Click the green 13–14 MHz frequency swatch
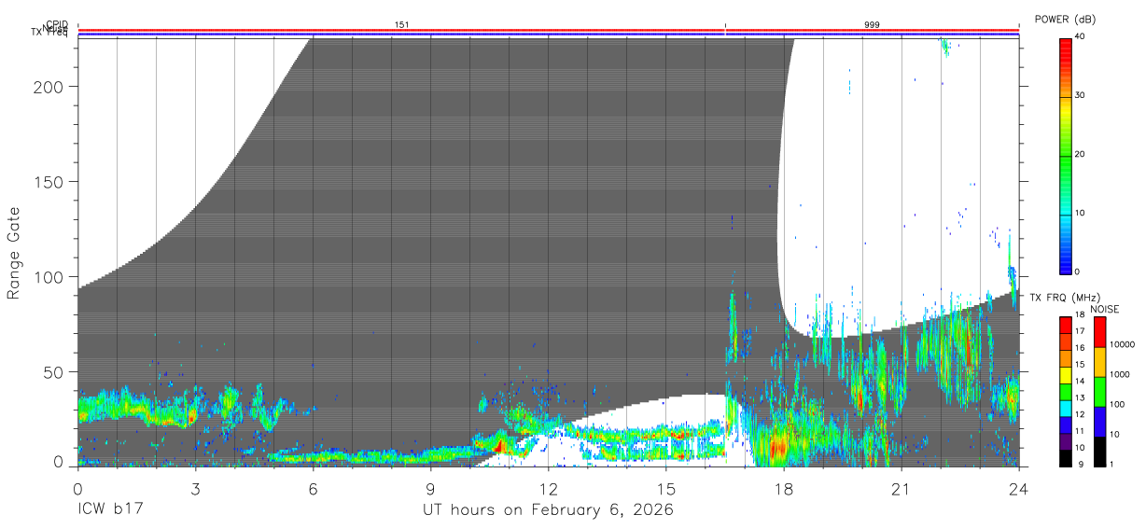This screenshot has width=1146, height=529. pos(1065,390)
